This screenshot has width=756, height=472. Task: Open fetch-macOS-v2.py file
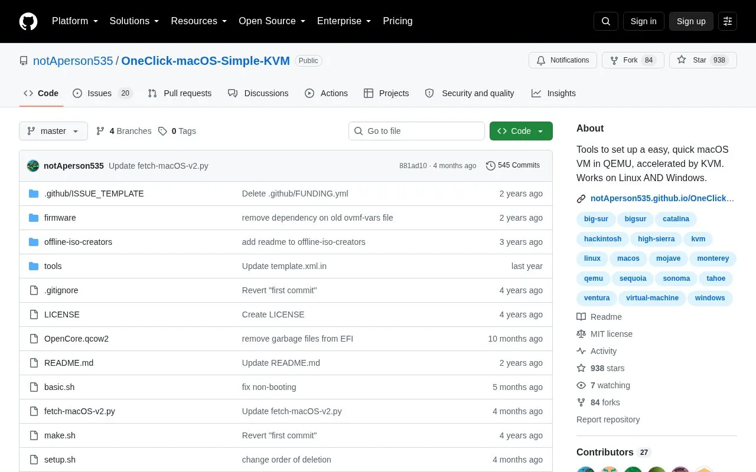pyautogui.click(x=80, y=411)
